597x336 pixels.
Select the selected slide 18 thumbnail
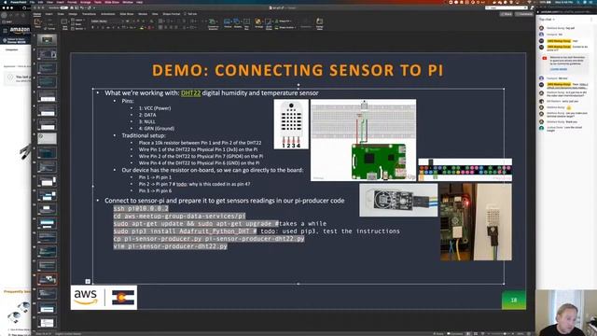pos(48,279)
